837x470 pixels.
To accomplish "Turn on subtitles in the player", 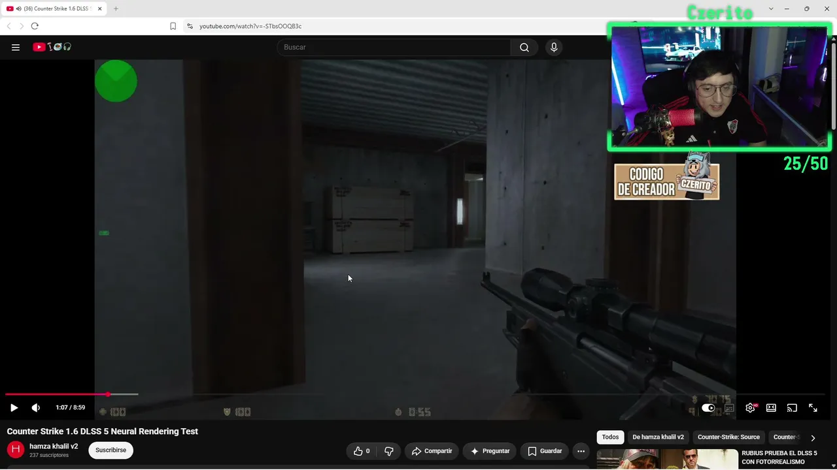I will click(x=729, y=408).
